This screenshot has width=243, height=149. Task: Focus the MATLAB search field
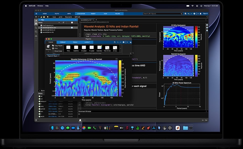163,14
